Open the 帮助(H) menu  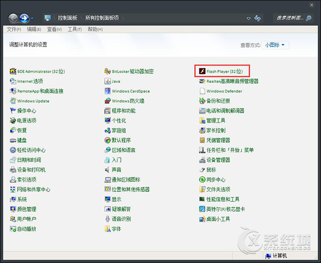click(95, 29)
